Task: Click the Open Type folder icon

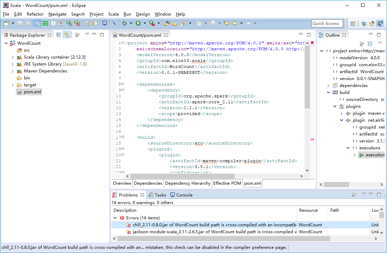Action: point(167,23)
